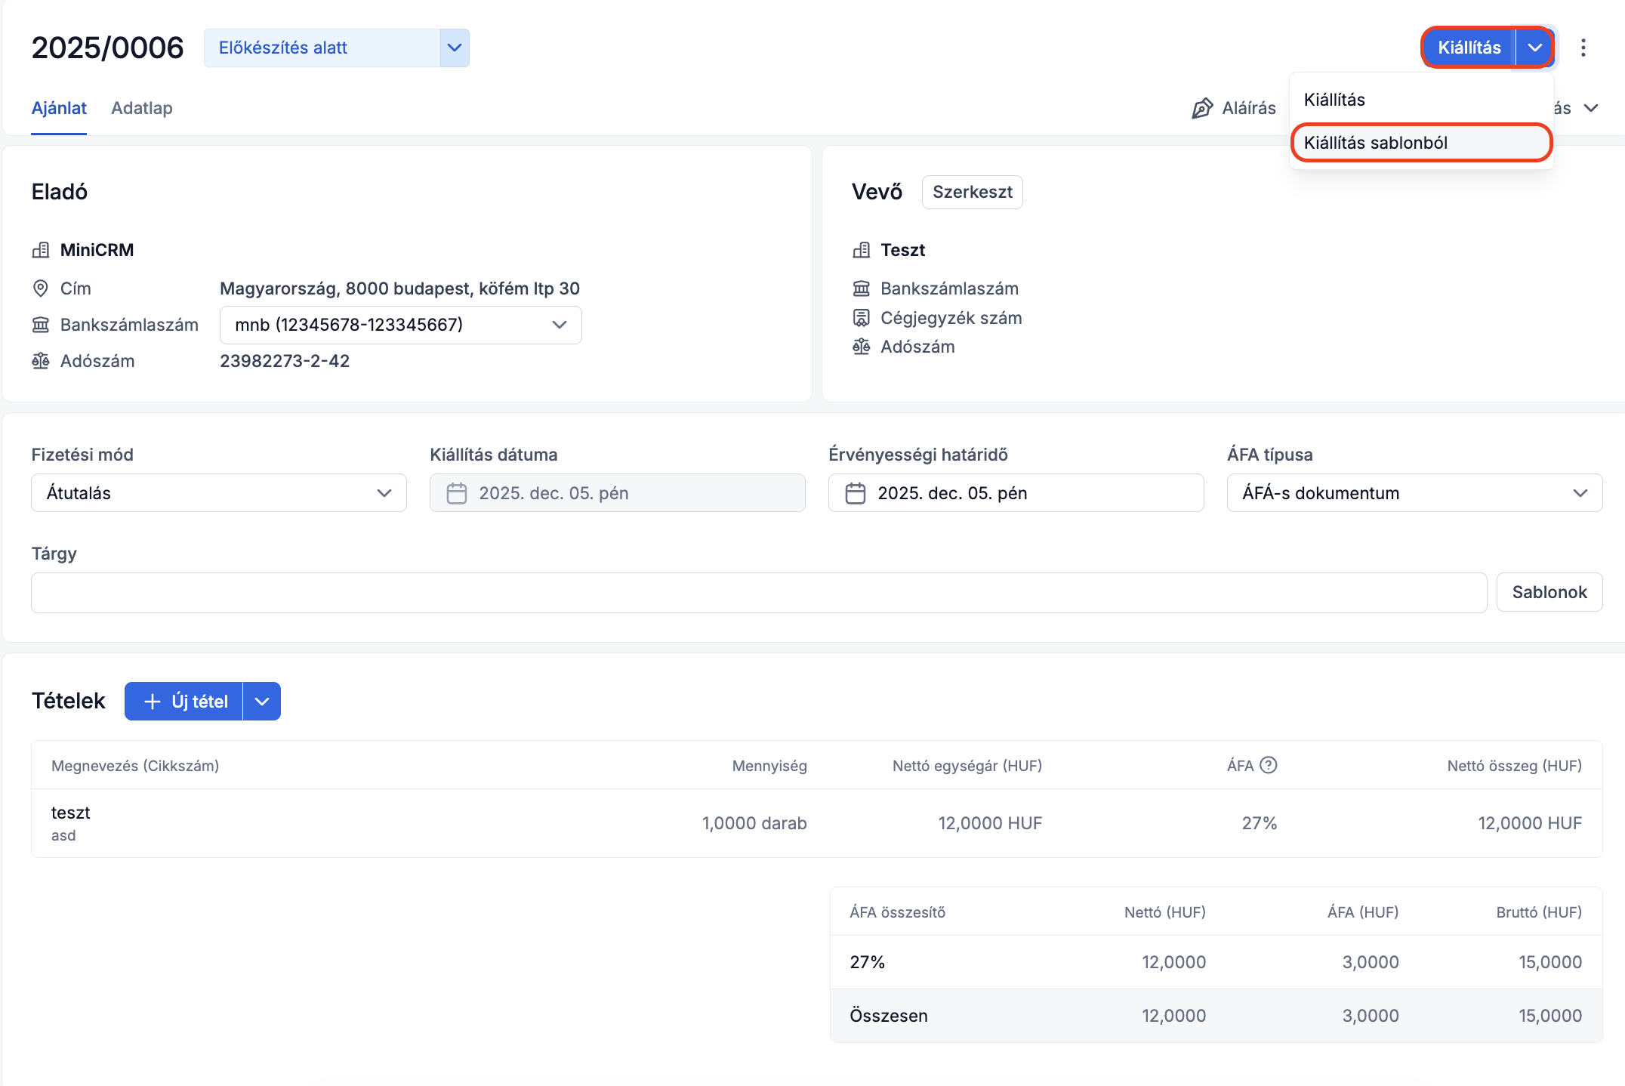Click the Érvényességi határidő date field
This screenshot has height=1086, width=1625.
click(x=1016, y=493)
